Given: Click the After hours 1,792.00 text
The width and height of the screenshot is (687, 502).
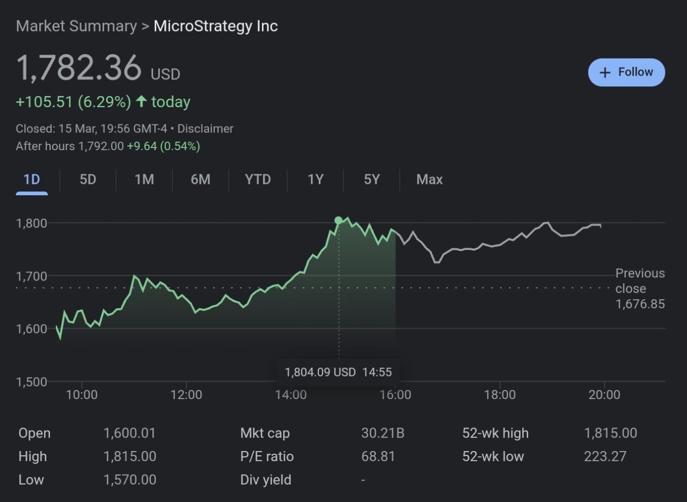Looking at the screenshot, I should 70,146.
